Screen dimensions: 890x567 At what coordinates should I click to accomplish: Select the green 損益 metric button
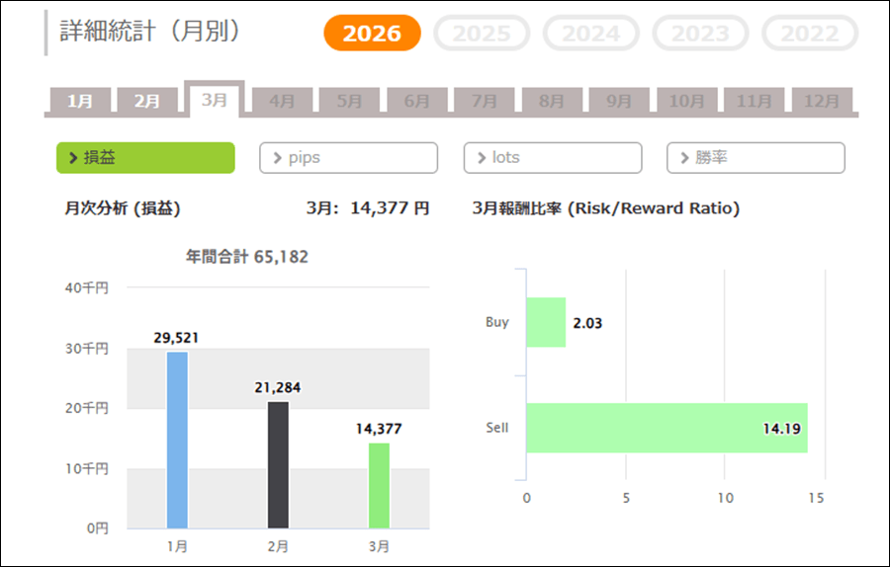point(145,158)
